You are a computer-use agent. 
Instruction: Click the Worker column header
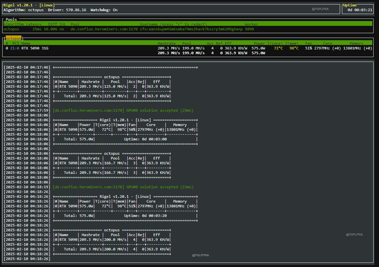coord(251,24)
